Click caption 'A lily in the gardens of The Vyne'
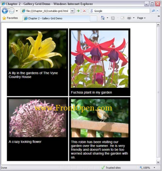 33,73
